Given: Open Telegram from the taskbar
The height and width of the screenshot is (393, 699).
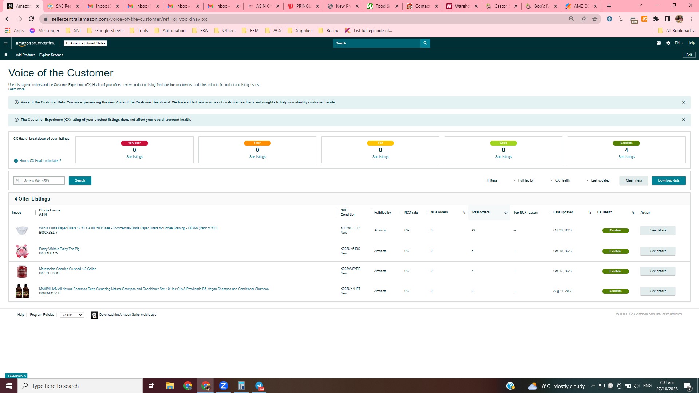Looking at the screenshot, I should tap(259, 386).
